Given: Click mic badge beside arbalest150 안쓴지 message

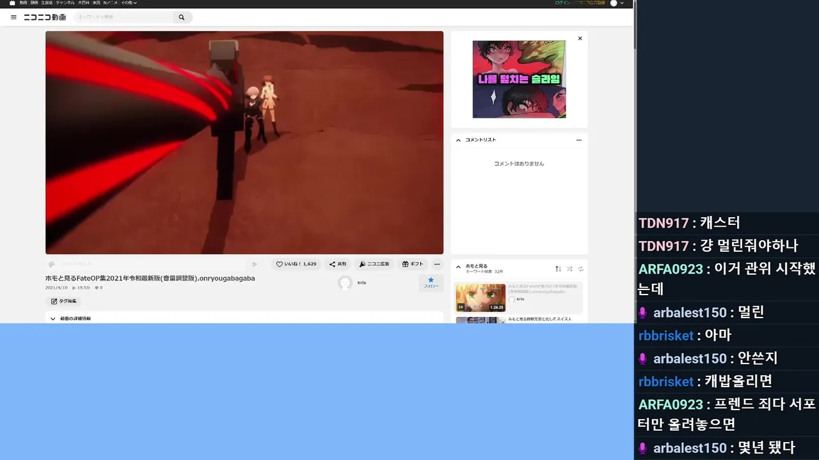Looking at the screenshot, I should coord(643,358).
